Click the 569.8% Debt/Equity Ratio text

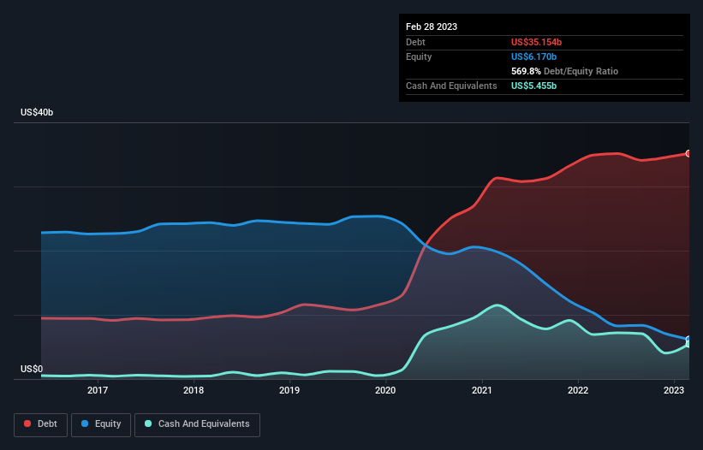coord(564,71)
